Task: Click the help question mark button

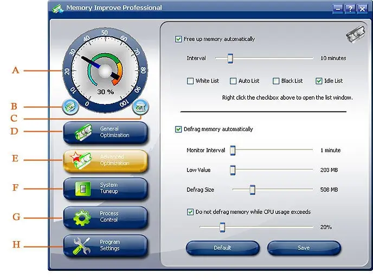Action: 350,9
